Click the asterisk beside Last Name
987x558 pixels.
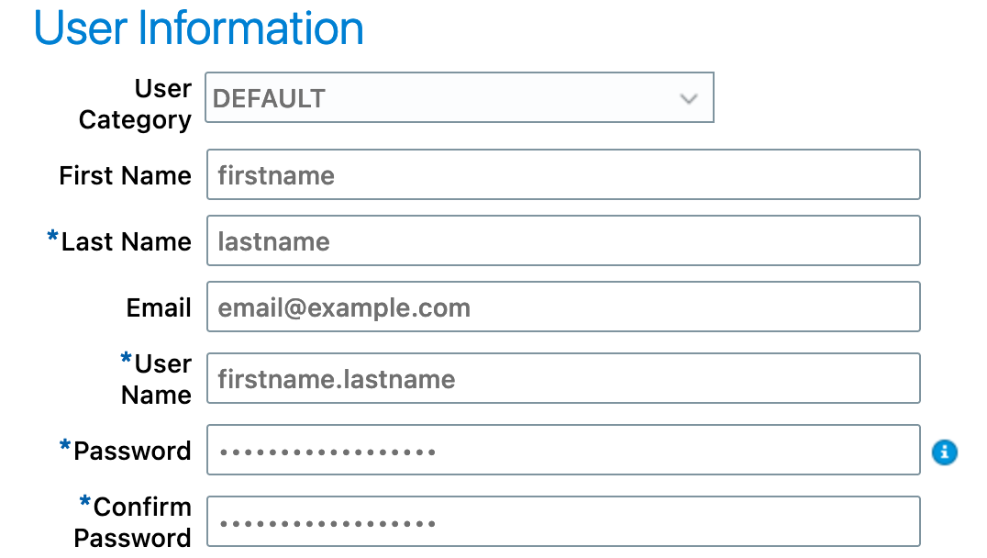tap(52, 239)
